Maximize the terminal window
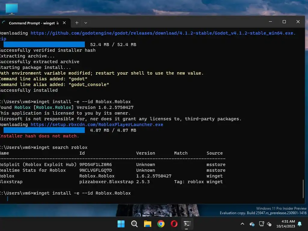Screen dimensions: 308x231 [284, 22]
